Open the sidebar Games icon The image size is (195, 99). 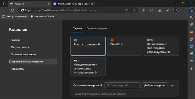(192, 39)
